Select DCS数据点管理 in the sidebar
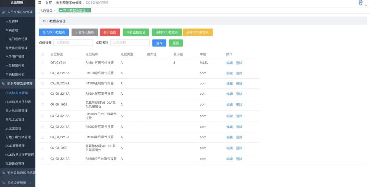The width and height of the screenshot is (370, 187). click(16, 93)
